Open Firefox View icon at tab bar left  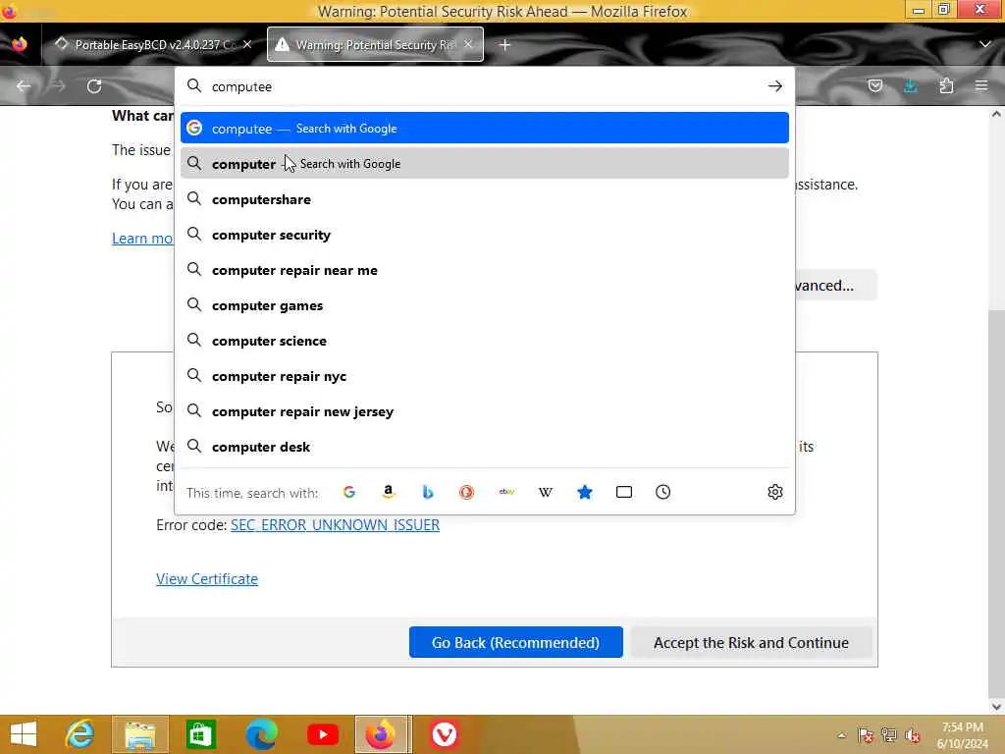[20, 44]
